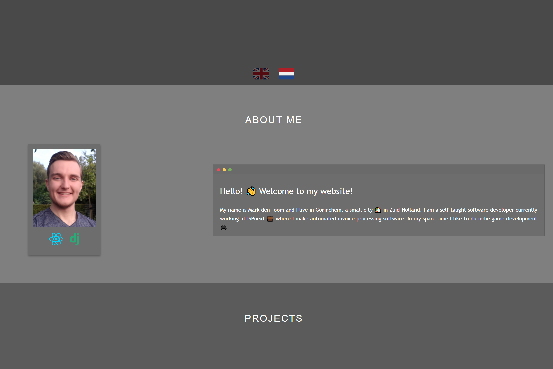Switch language with the Dutch flag
Viewport: 553px width, 369px height.
click(286, 73)
